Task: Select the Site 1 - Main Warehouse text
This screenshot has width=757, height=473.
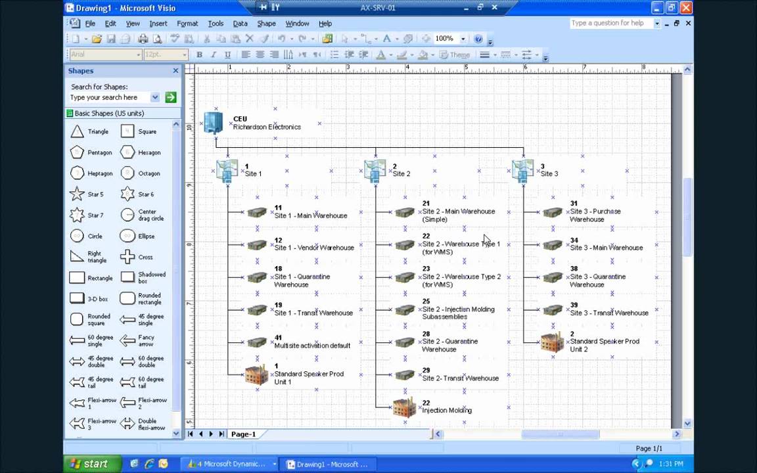Action: tap(310, 215)
